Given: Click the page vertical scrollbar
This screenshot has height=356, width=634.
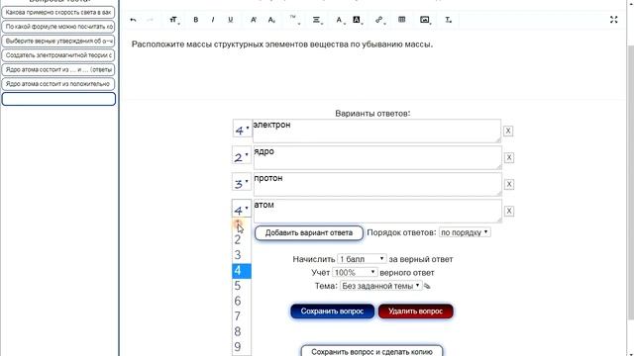Looking at the screenshot, I should pyautogui.click(x=630, y=182).
